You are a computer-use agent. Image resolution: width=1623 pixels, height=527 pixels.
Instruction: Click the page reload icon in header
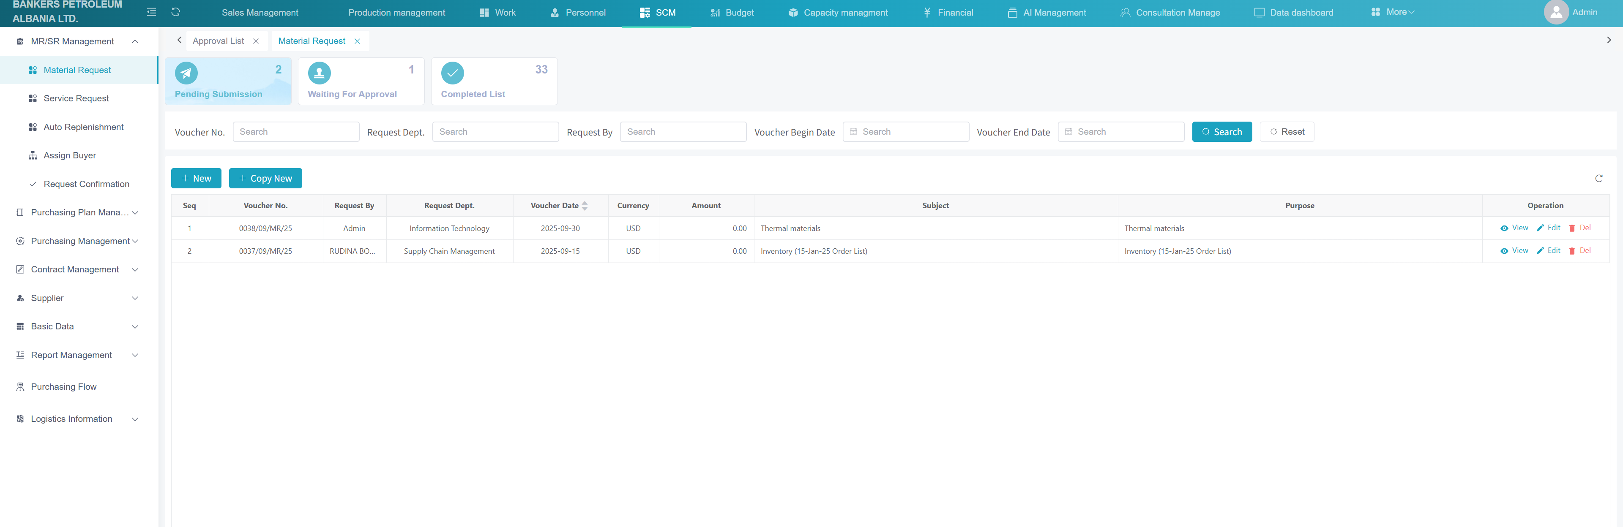point(176,12)
